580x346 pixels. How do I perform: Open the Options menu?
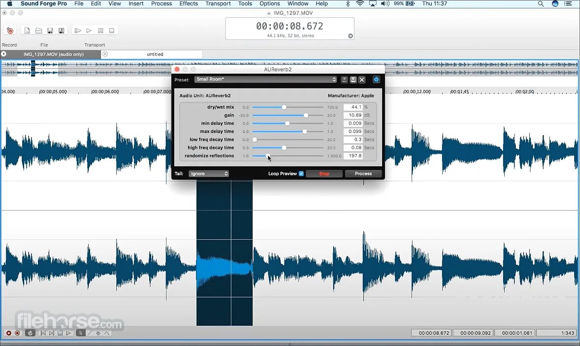[270, 4]
